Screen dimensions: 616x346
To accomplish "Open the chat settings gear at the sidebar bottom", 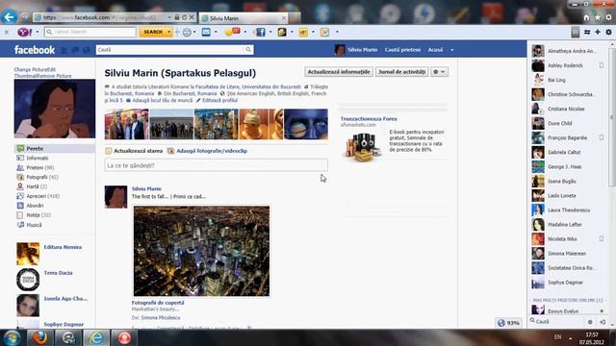I will tap(590, 322).
